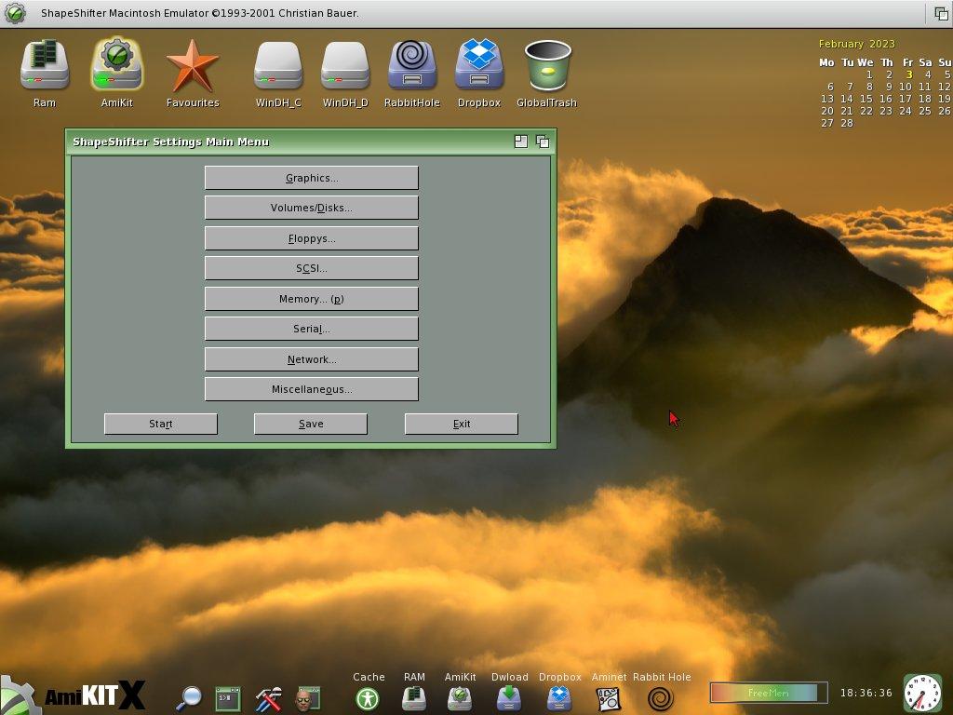Open the RAM dock icon
The height and width of the screenshot is (715, 953).
pyautogui.click(x=414, y=698)
